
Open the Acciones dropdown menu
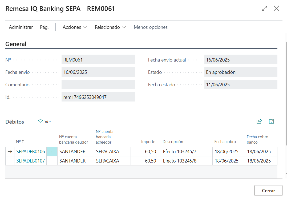(x=75, y=27)
